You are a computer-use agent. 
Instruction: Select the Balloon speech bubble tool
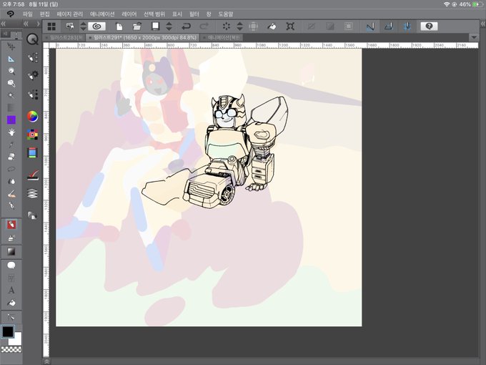11,266
